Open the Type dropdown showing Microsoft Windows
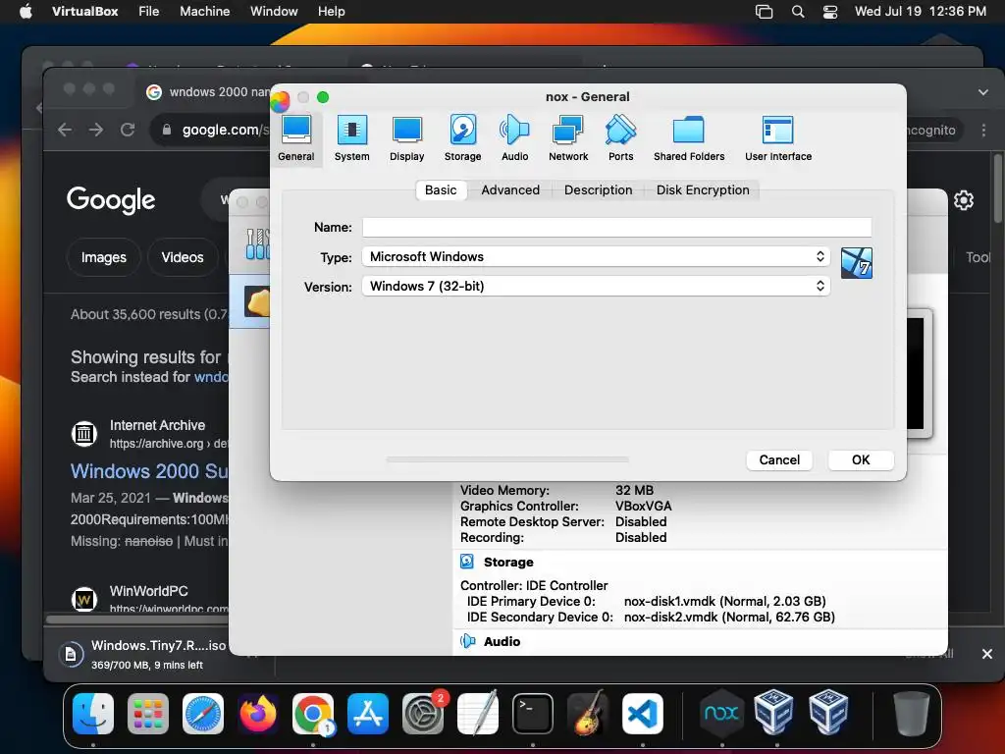The height and width of the screenshot is (754, 1005). coord(596,256)
